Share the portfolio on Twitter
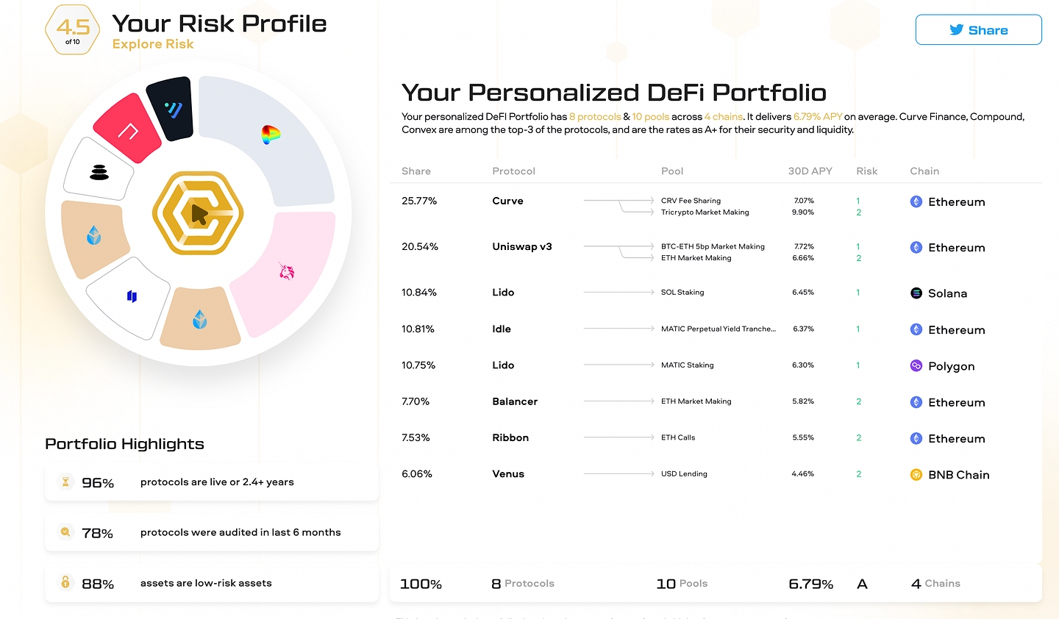The height and width of the screenshot is (619, 1059). [x=978, y=30]
